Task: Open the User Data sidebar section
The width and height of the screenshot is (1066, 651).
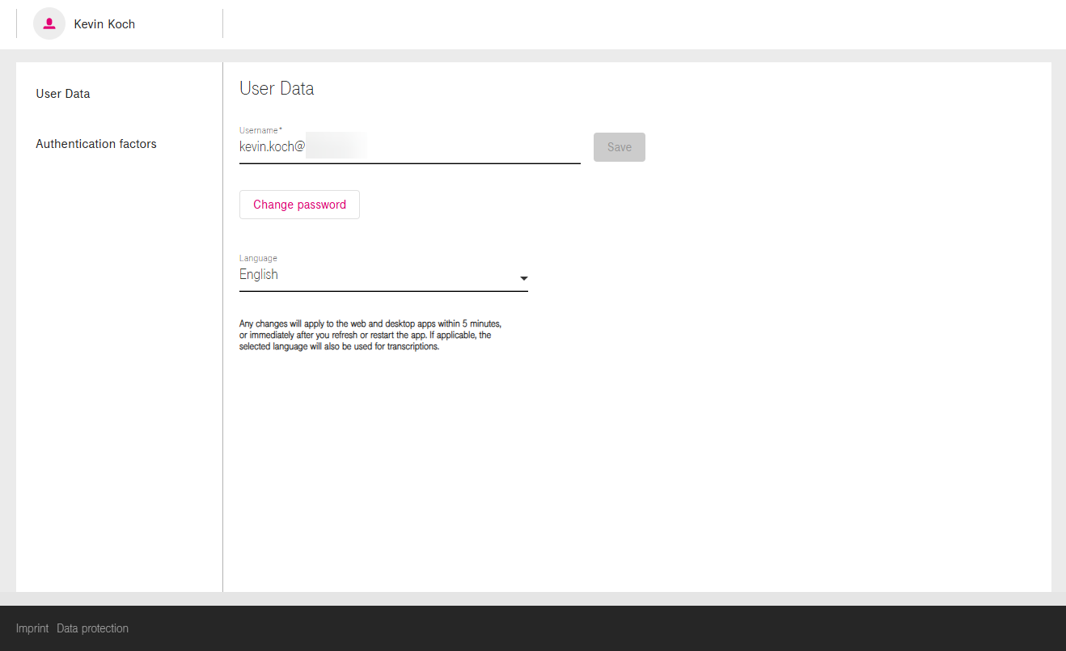Action: tap(63, 94)
